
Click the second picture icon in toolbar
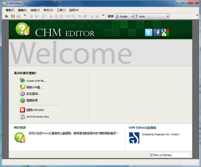click(x=97, y=16)
